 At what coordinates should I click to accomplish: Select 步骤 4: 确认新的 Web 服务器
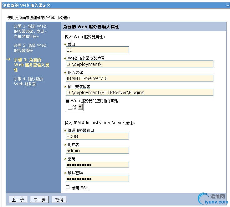tap(28, 82)
